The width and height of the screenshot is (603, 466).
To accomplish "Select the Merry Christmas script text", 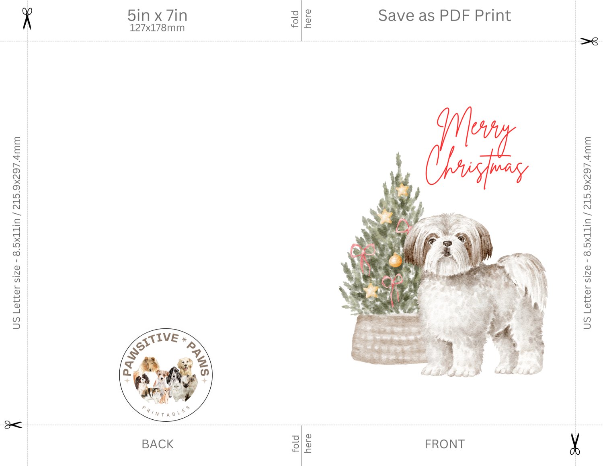I will click(x=476, y=148).
